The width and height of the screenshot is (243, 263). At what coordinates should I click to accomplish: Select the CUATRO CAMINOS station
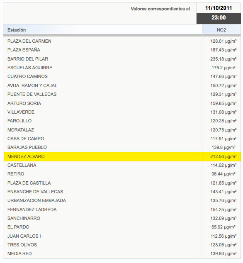(27, 76)
